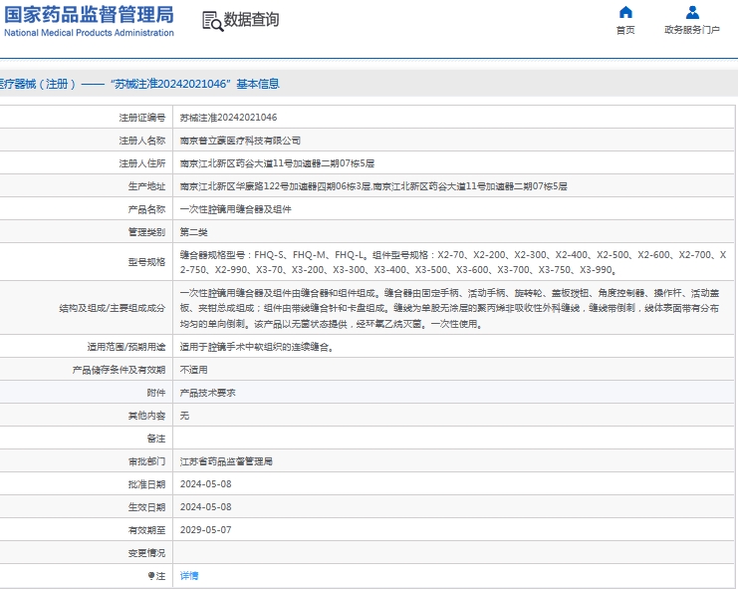Click the 注册证编号 row label
The width and height of the screenshot is (738, 590).
point(142,118)
